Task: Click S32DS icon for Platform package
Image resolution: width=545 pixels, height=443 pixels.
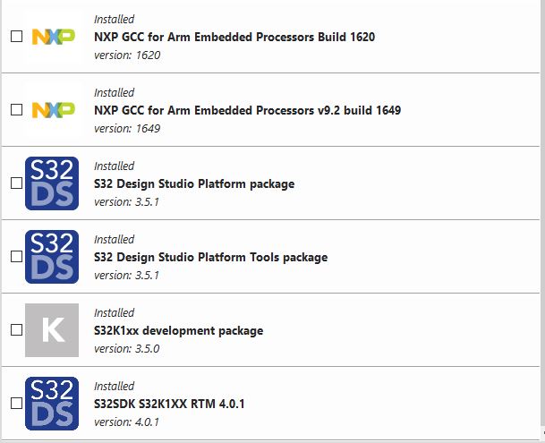Action: click(52, 183)
